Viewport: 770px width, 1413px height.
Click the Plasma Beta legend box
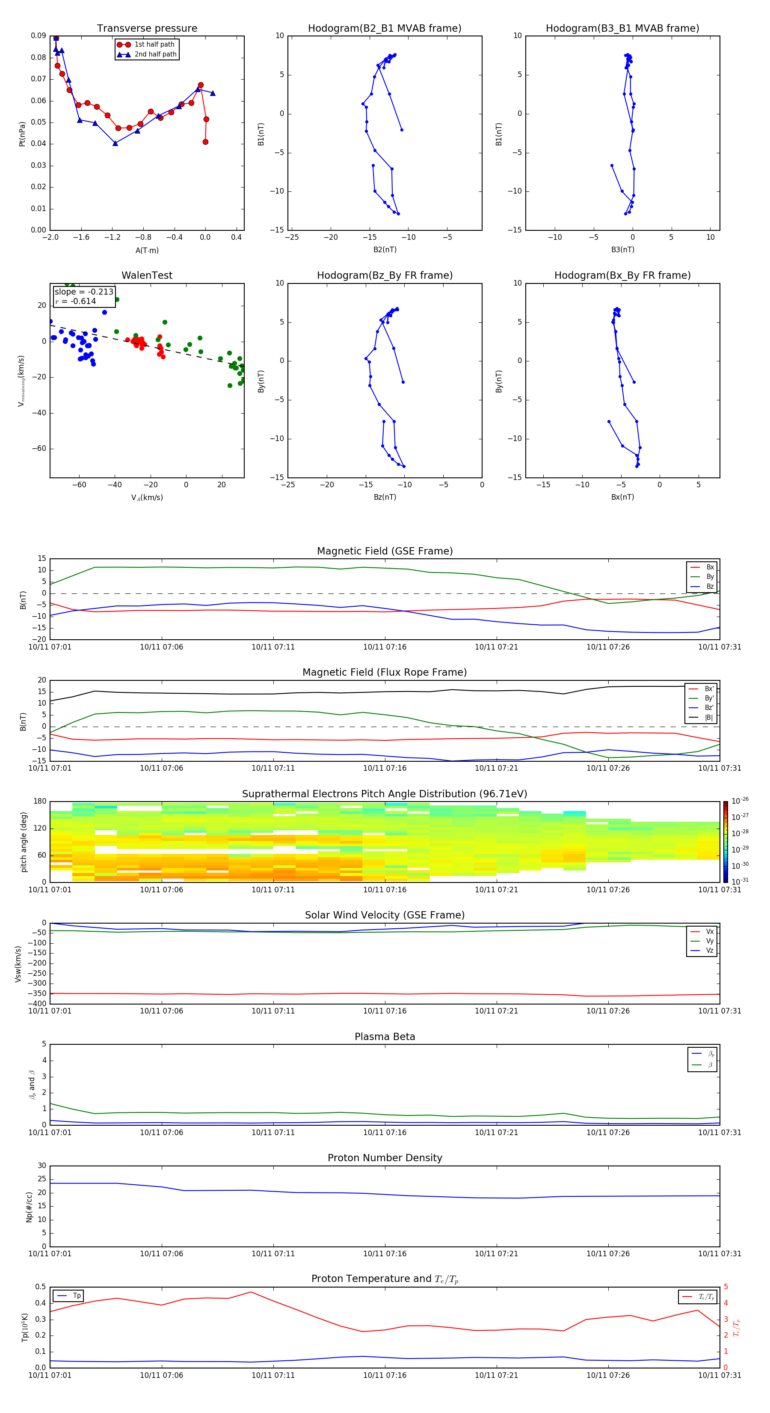point(702,1059)
